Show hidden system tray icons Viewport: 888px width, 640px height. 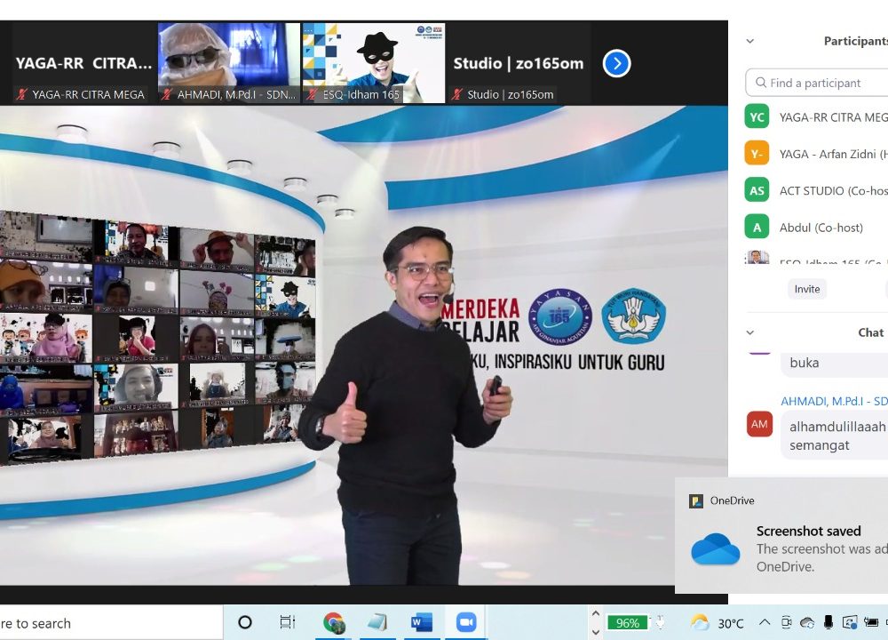764,623
